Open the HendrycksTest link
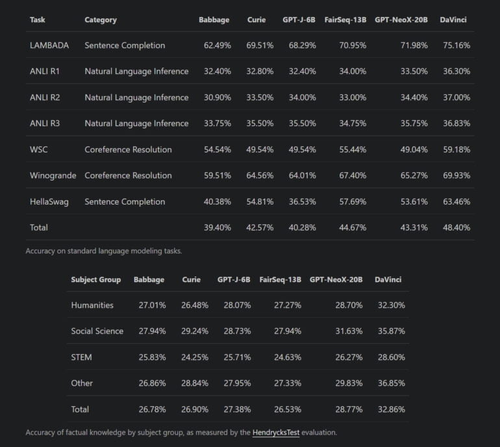500x447 pixels. (x=276, y=432)
